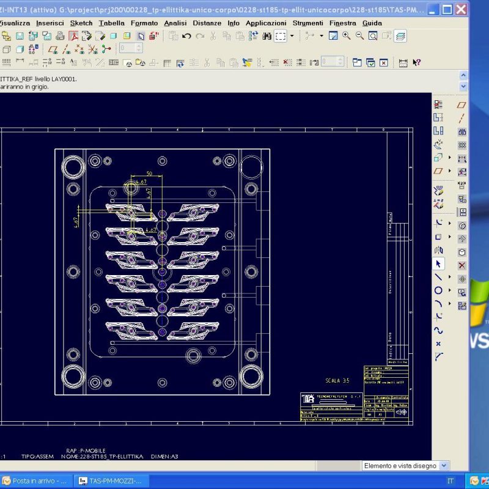Open the Finestra menu
The width and height of the screenshot is (489, 489).
point(342,23)
